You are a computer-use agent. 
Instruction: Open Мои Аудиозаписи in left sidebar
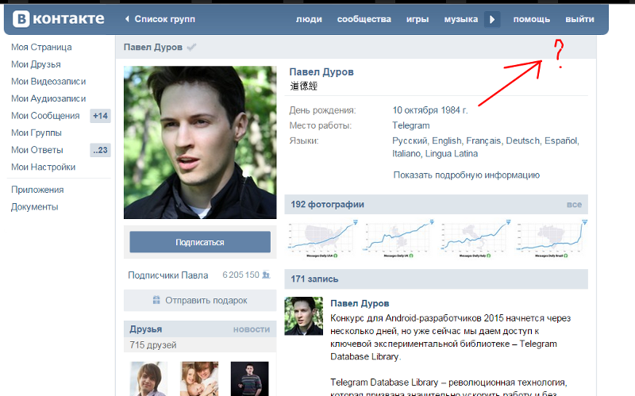(48, 98)
